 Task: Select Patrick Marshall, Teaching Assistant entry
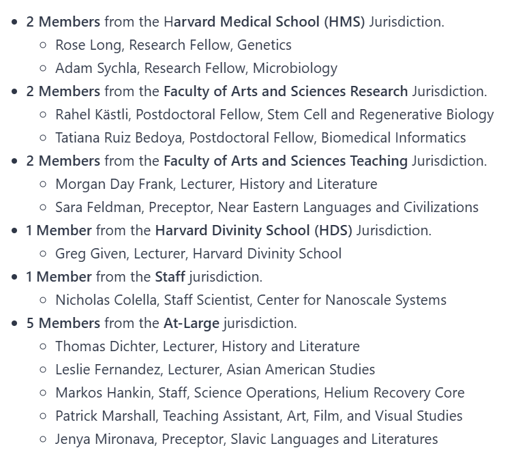(258, 416)
